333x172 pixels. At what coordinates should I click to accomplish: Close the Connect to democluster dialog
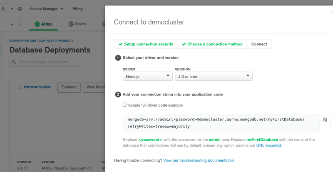331,13
